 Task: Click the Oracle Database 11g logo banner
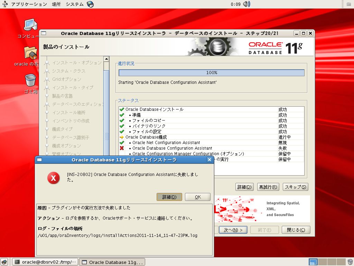coord(276,48)
